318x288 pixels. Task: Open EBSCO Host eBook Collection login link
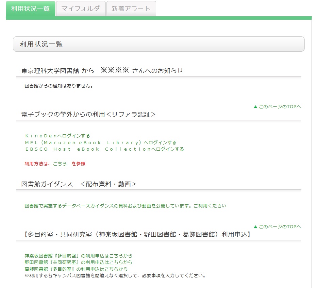(x=104, y=149)
